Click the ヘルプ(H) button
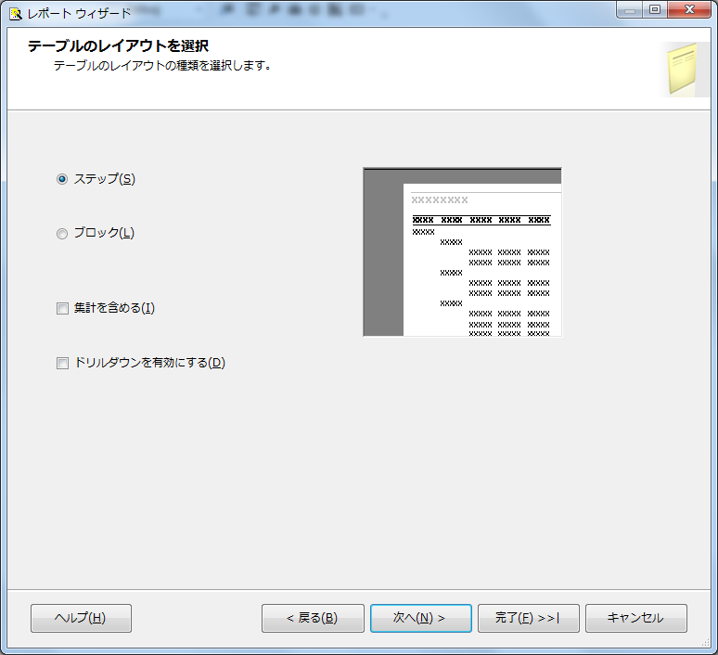 pos(81,618)
